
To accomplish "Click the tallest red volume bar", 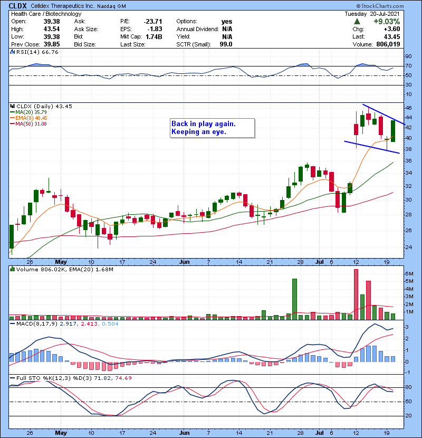I will (x=356, y=294).
